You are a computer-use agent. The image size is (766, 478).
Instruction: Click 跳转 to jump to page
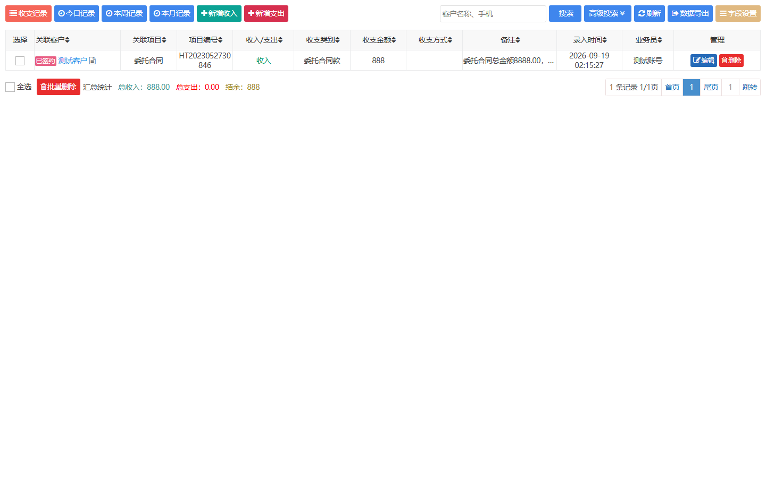(x=750, y=87)
